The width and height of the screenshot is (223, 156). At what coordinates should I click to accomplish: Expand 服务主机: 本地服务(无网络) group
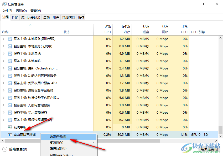pyautogui.click(x=4, y=46)
